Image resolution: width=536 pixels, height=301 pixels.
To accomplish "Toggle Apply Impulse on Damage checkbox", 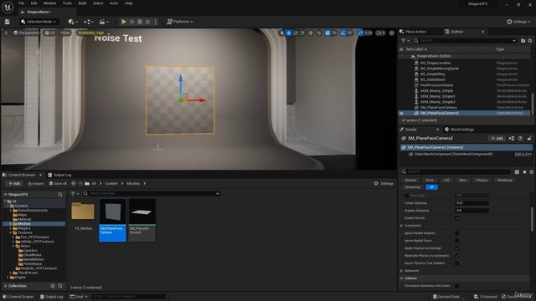I will click(457, 248).
